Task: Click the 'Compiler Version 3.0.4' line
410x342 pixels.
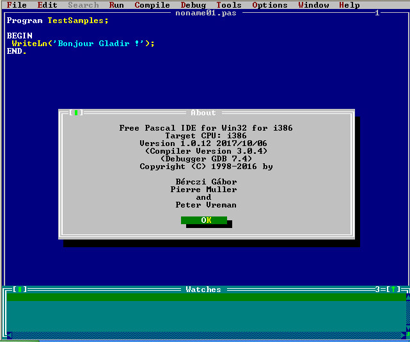Action: pyautogui.click(x=206, y=151)
